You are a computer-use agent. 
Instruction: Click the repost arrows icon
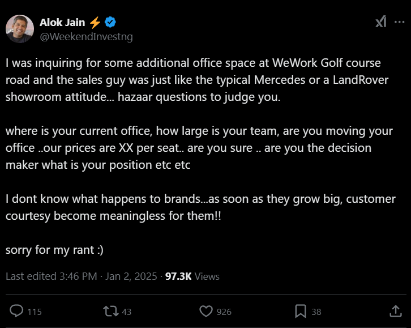(x=109, y=311)
